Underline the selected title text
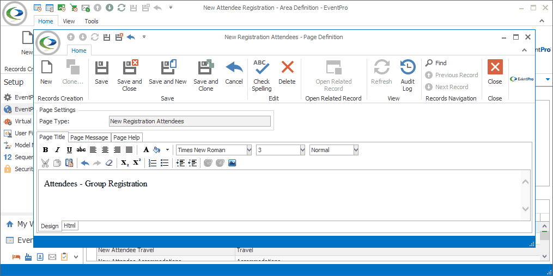This screenshot has height=276, width=553. (x=69, y=150)
